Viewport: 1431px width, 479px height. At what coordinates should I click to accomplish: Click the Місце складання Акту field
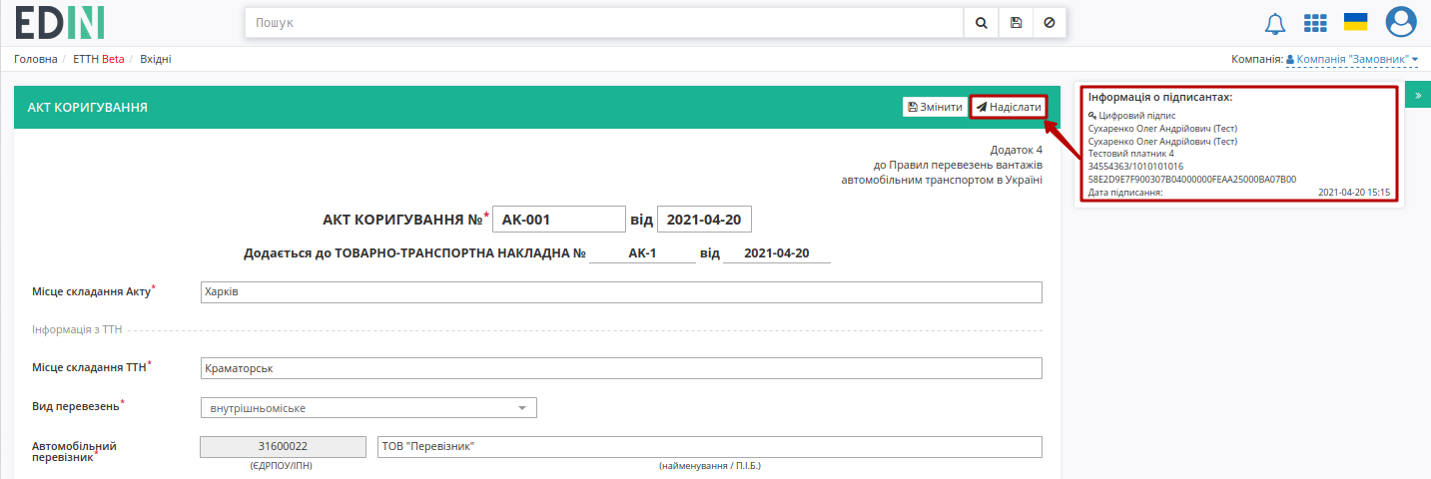click(621, 291)
